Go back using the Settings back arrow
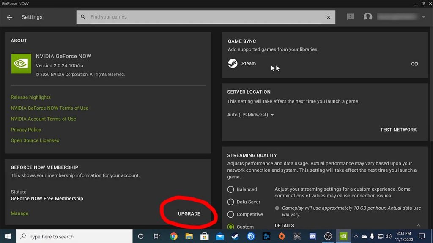 point(10,17)
